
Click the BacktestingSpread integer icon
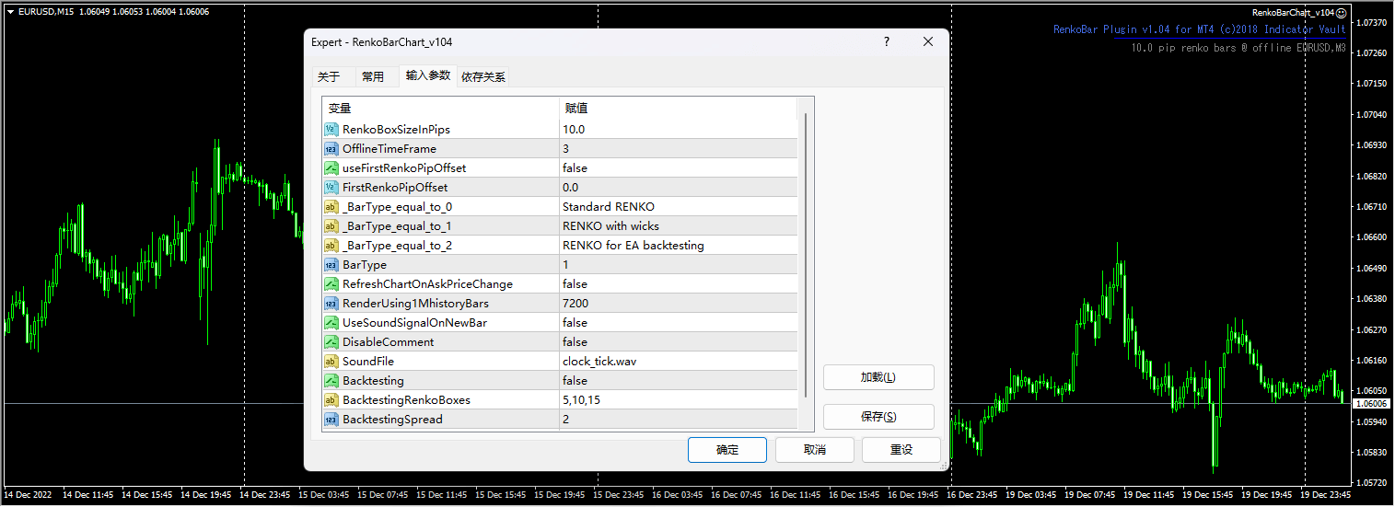tap(331, 420)
